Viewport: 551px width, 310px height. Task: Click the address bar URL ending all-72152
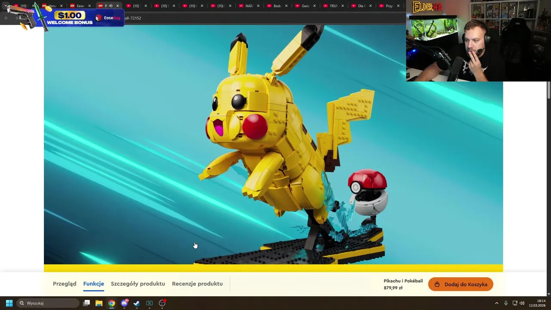133,18
